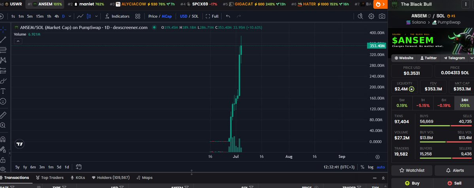
Task: Select the D daily interval
Action: coord(64,16)
